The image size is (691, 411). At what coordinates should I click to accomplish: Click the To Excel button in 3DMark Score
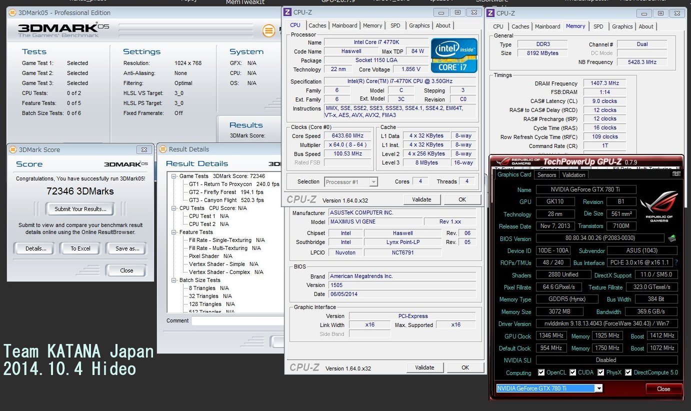[x=80, y=248]
